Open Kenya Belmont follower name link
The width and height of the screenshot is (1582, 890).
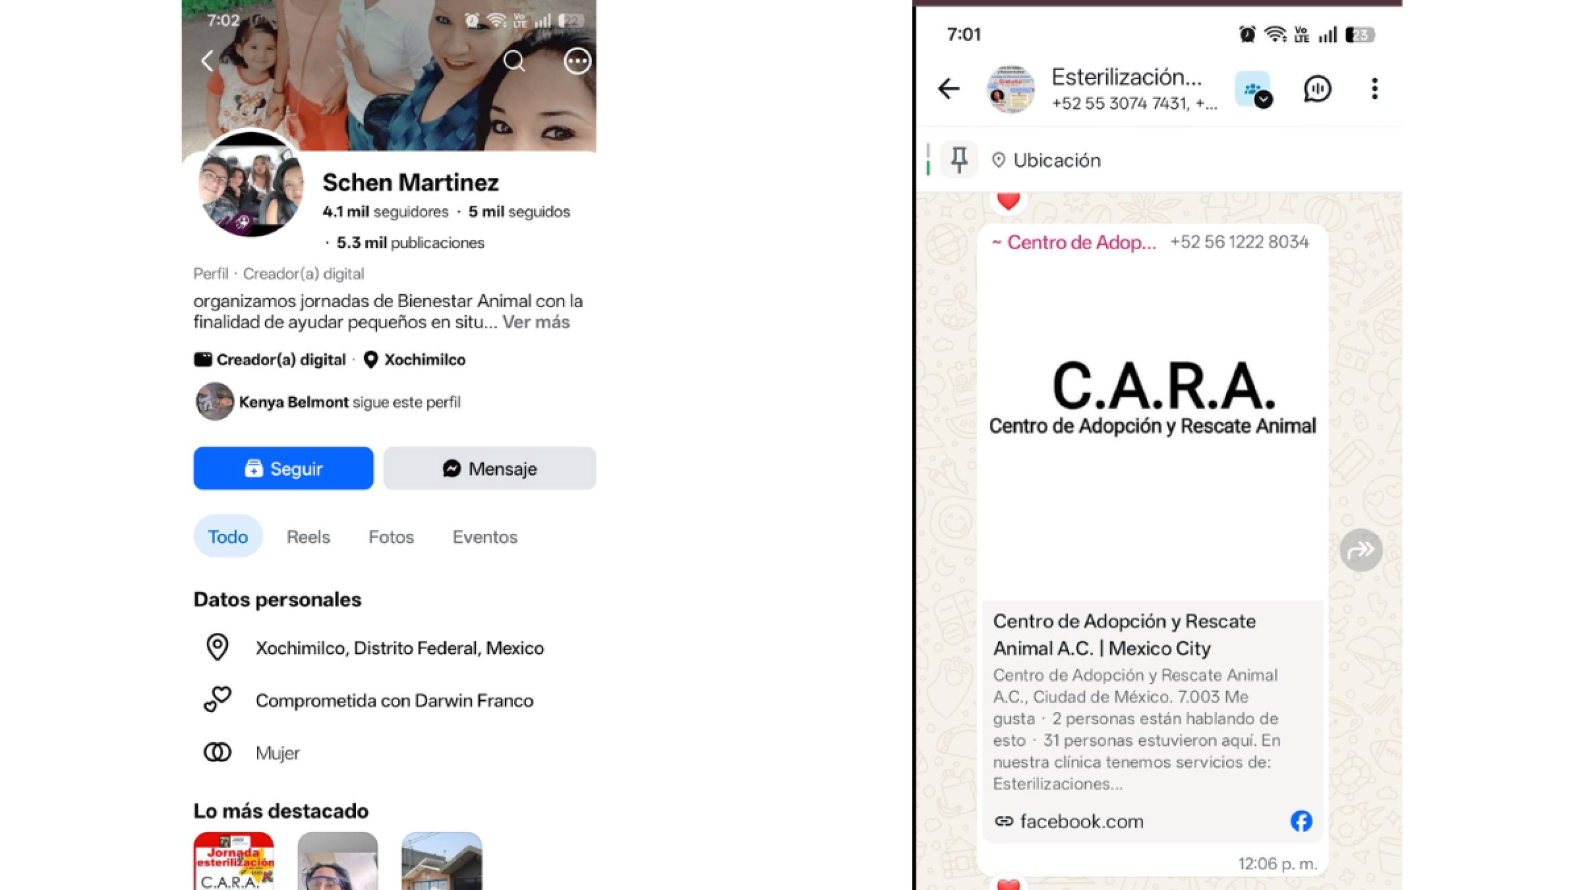(294, 402)
